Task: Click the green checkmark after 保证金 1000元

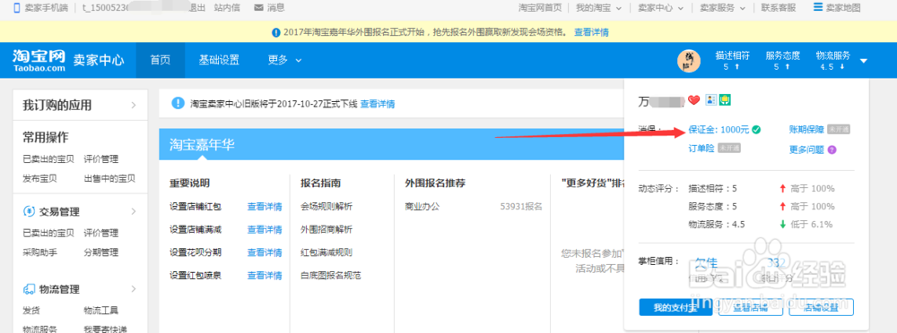Action: coord(756,130)
